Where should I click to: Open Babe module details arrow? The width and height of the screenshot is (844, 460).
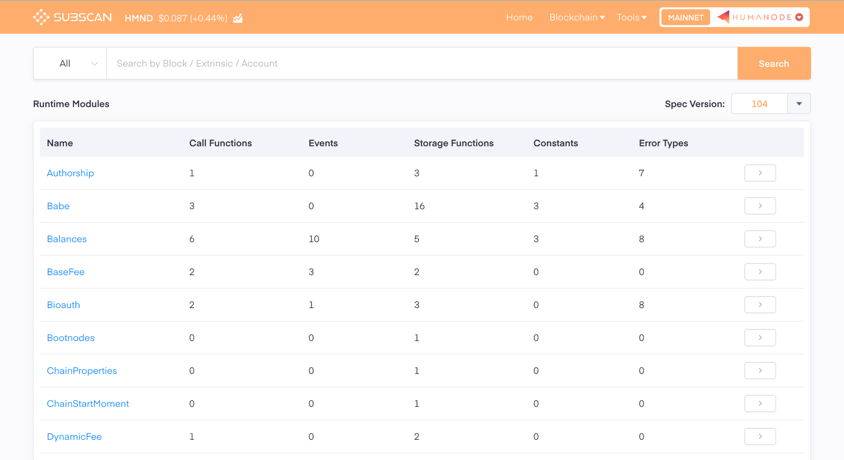(760, 206)
